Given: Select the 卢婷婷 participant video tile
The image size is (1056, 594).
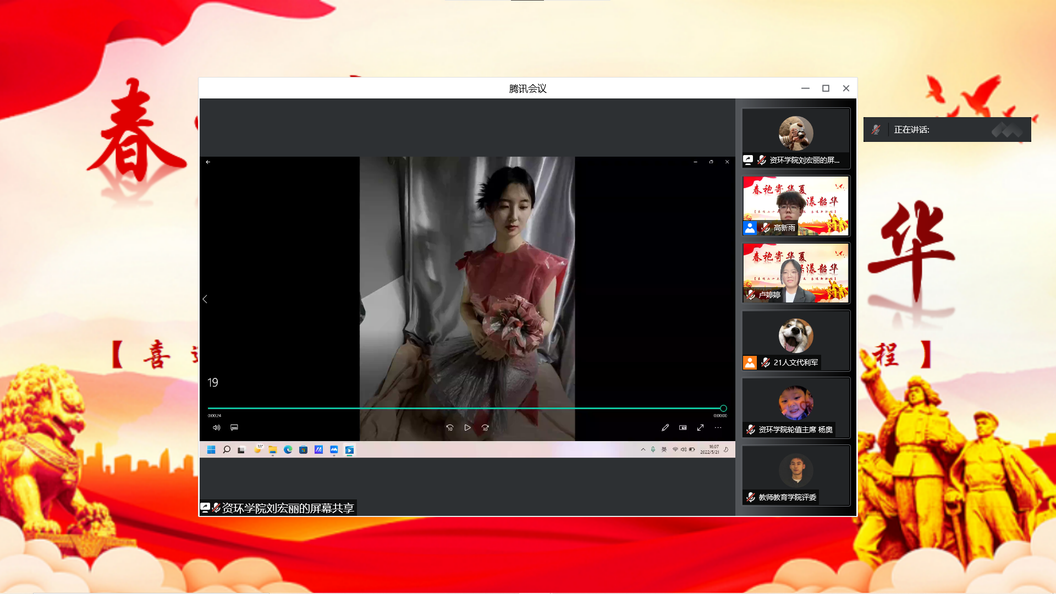Looking at the screenshot, I should 796,273.
